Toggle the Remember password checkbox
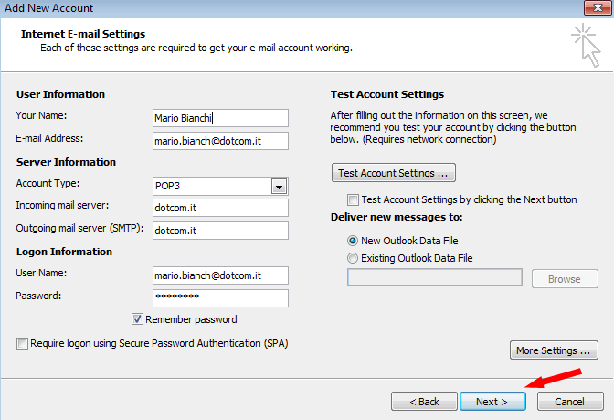This screenshot has height=420, width=614. (x=137, y=319)
